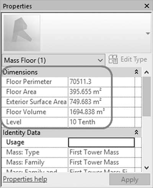Viewport: 153px width, 188px height.
Task: Click the Properties panel title
Action: click(17, 6)
